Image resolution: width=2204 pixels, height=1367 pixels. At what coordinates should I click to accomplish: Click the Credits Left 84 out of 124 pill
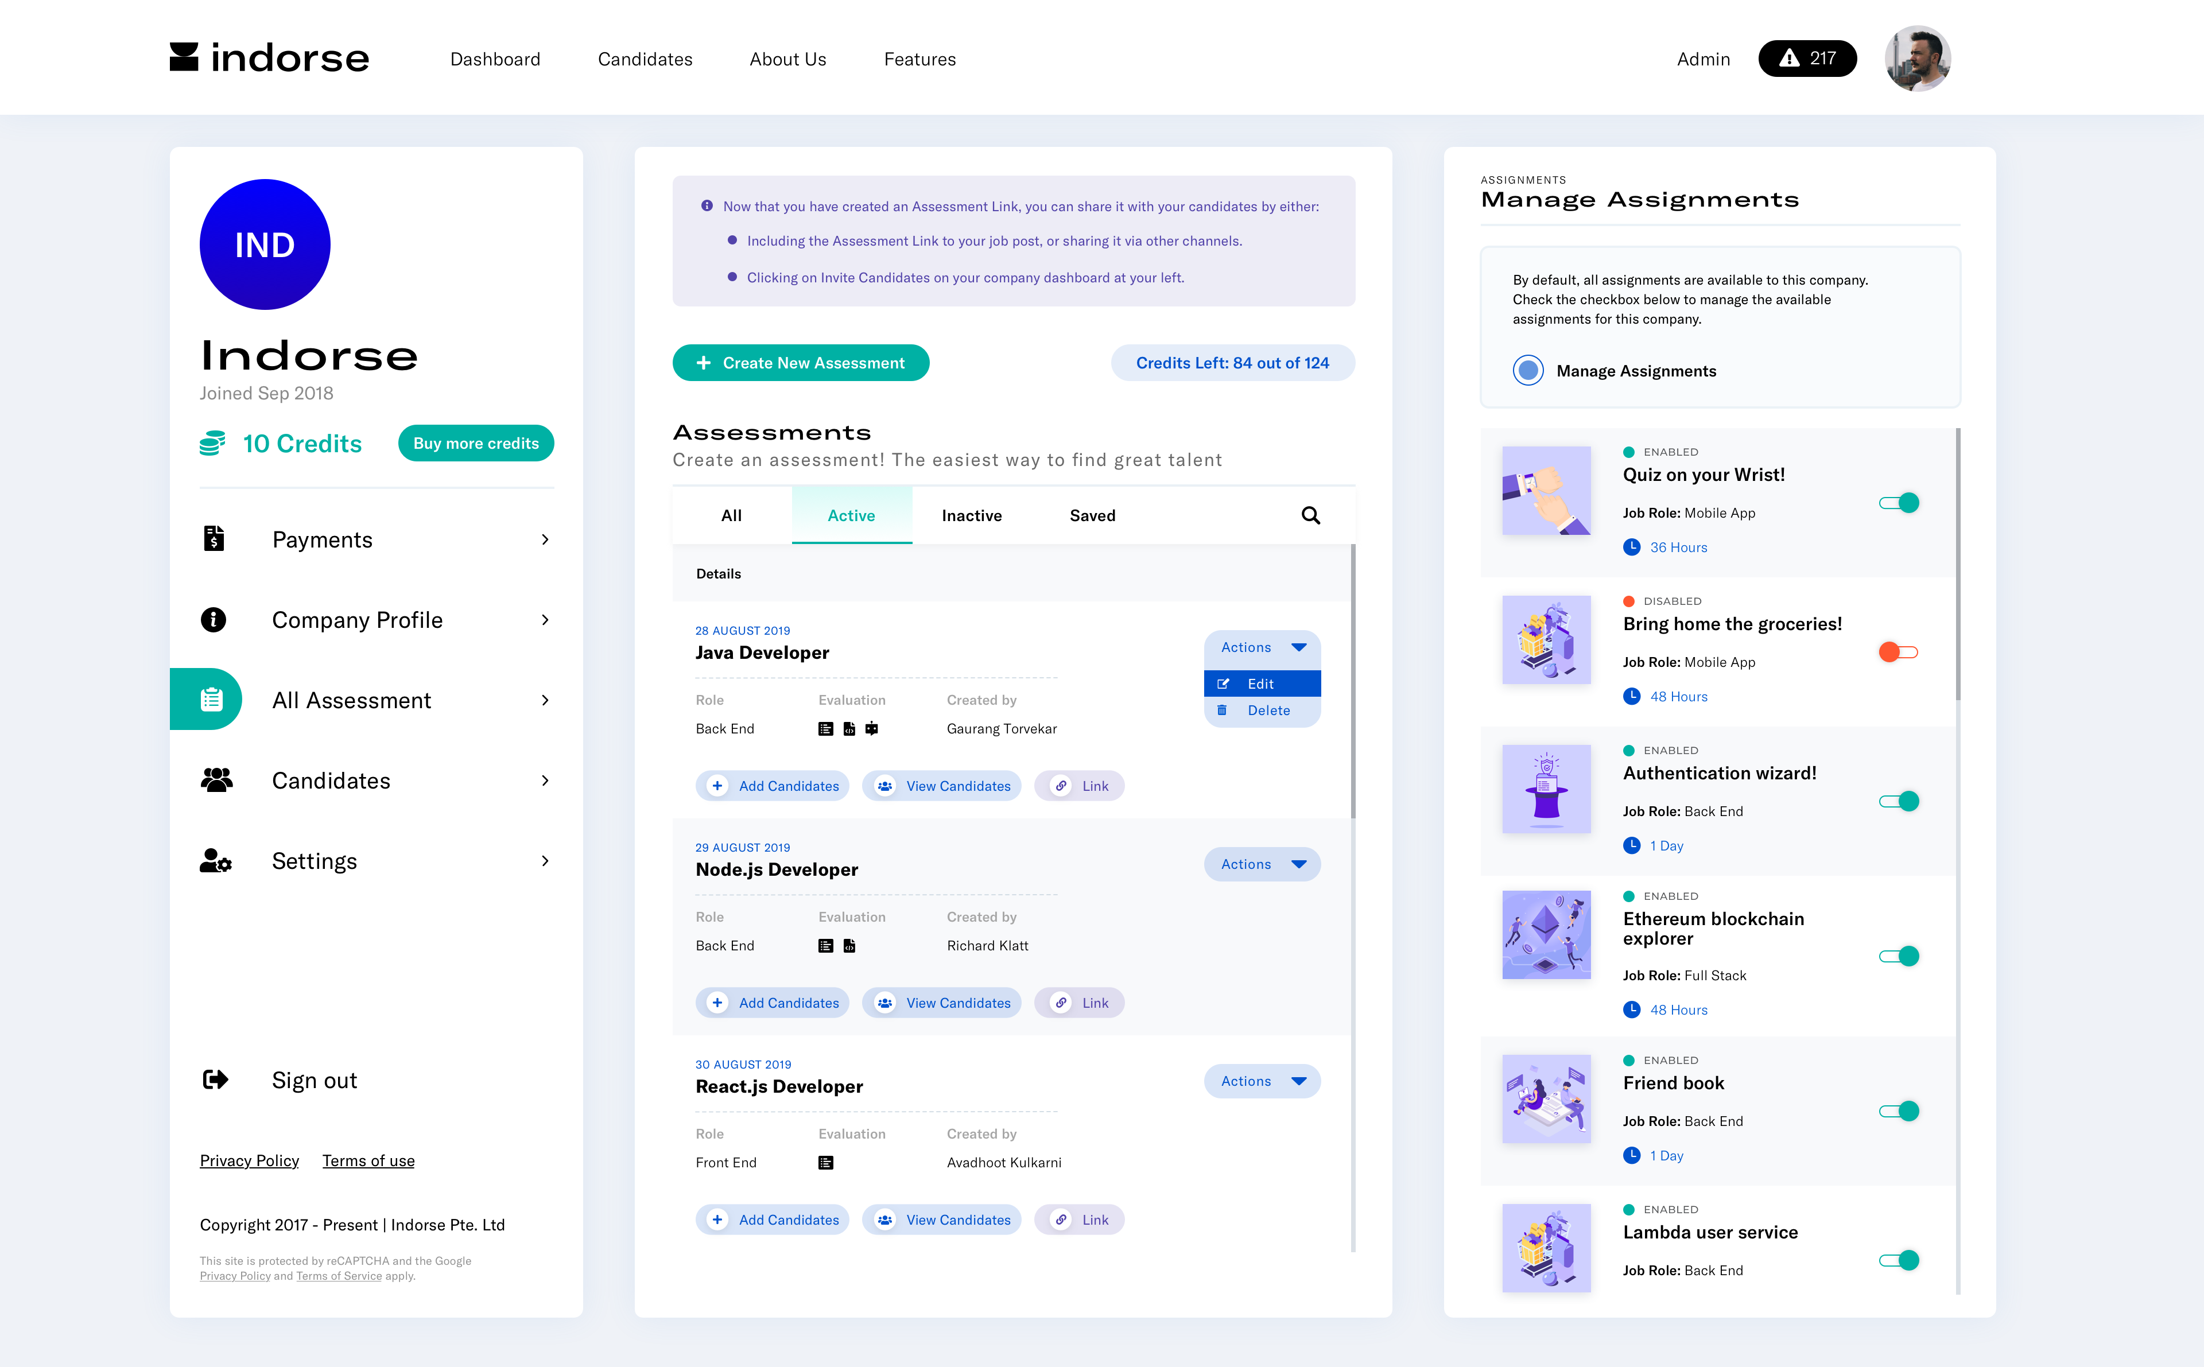pyautogui.click(x=1232, y=363)
